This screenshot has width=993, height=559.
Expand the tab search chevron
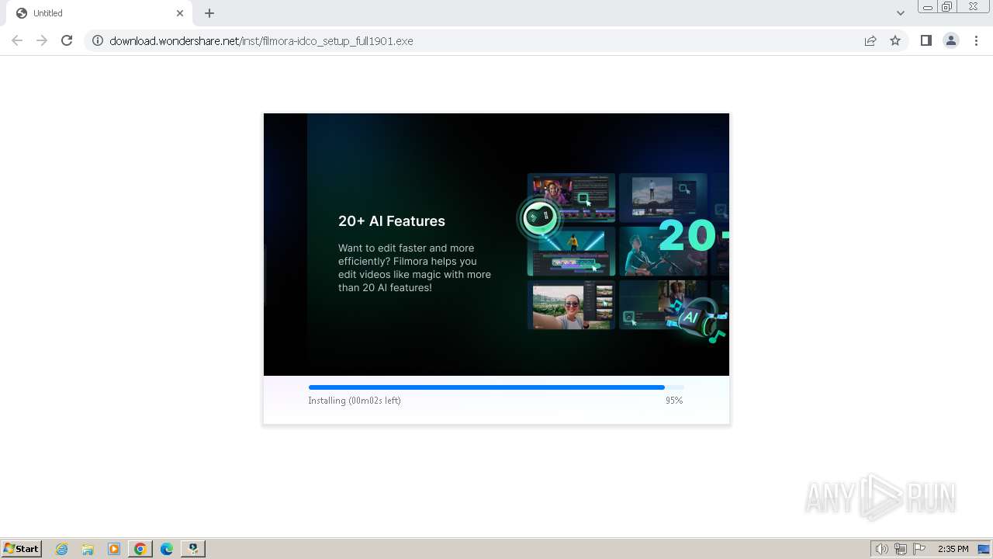(x=900, y=13)
